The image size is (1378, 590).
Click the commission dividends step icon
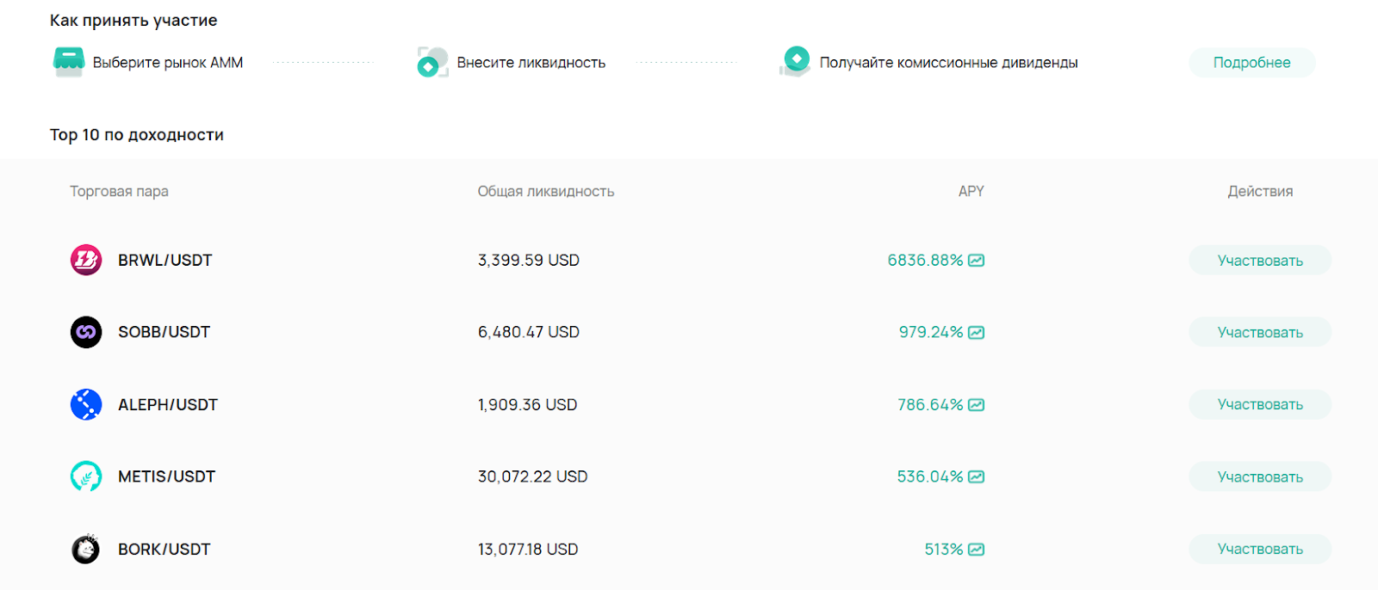point(796,61)
